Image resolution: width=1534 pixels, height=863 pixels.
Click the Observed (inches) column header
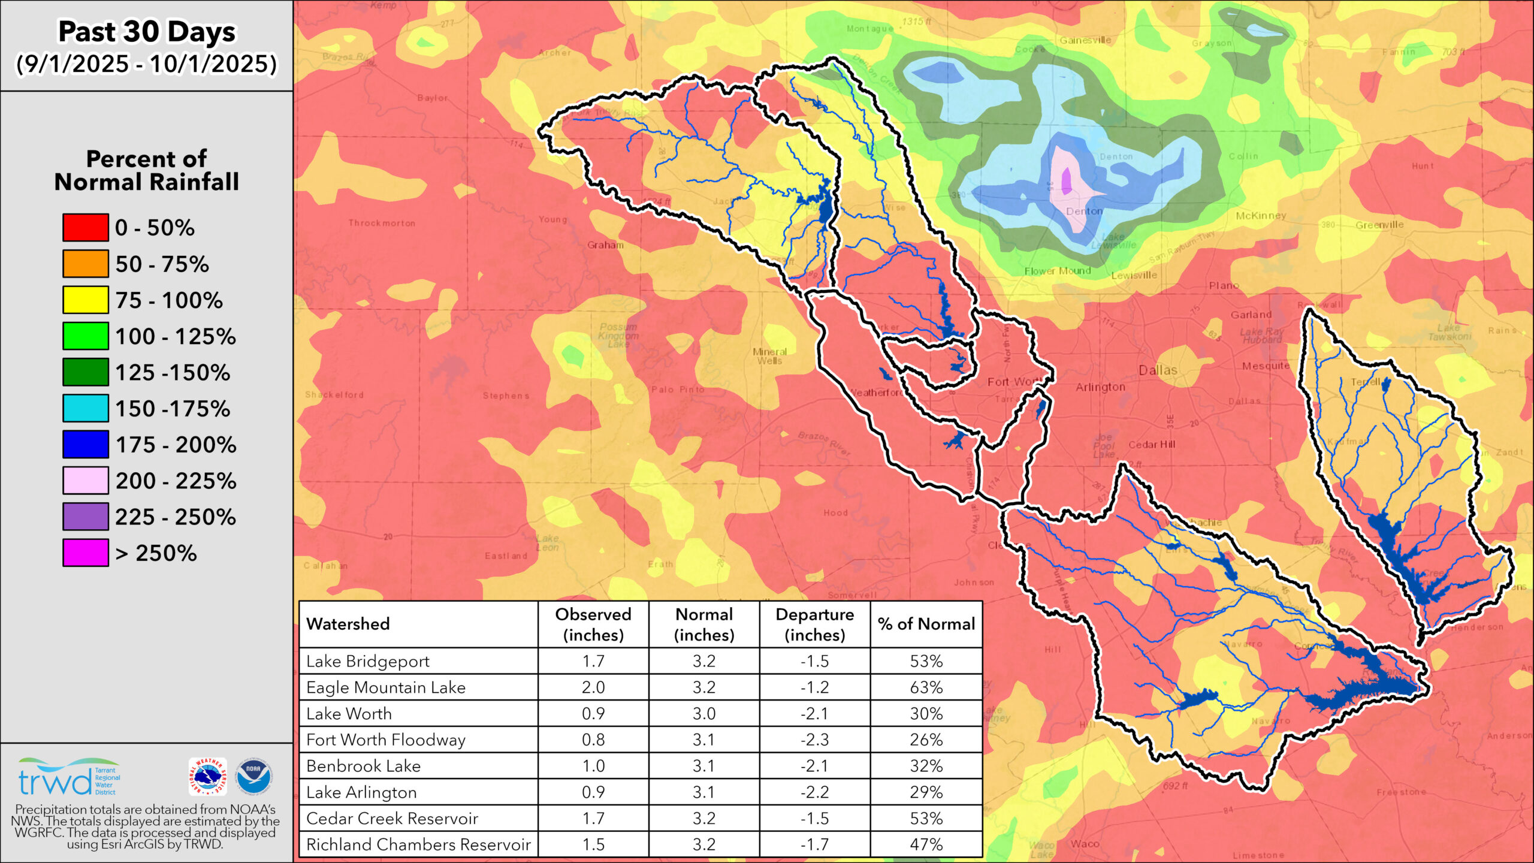click(x=593, y=624)
